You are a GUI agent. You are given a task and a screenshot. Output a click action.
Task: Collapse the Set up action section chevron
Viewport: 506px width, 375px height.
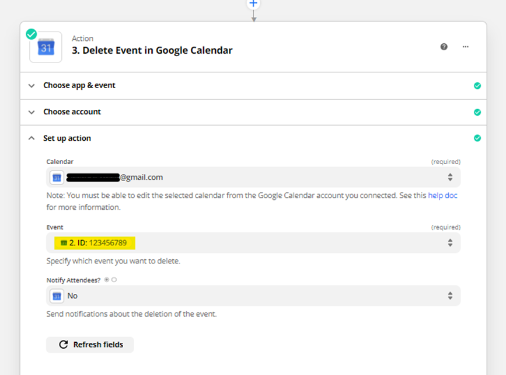[x=32, y=138]
